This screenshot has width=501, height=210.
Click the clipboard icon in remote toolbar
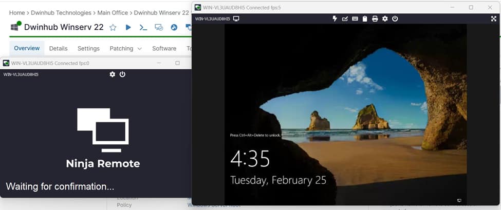[x=365, y=18]
